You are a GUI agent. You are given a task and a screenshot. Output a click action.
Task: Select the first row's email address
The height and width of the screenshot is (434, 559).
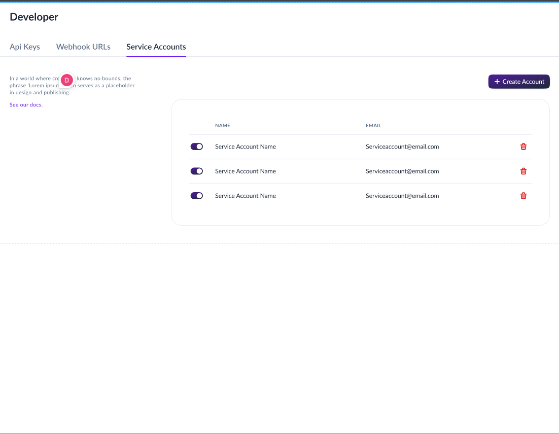402,147
